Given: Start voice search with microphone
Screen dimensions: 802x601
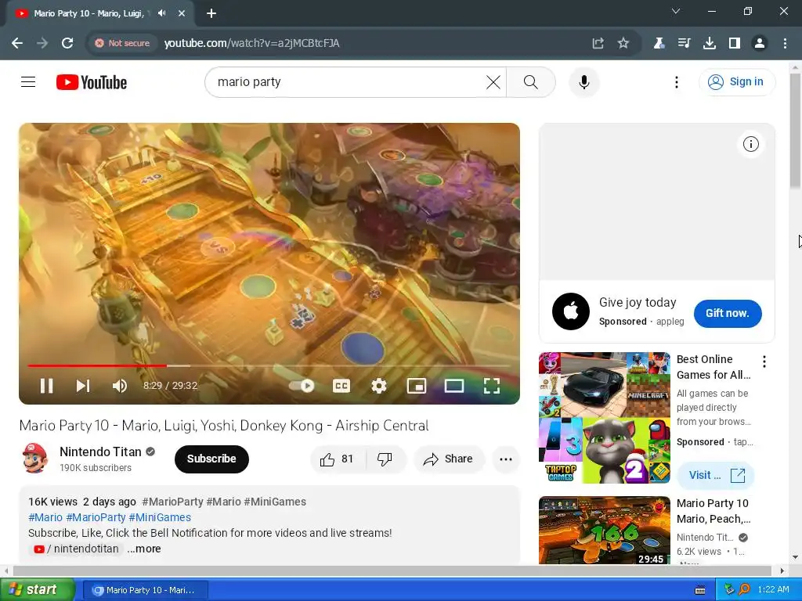Looking at the screenshot, I should (x=584, y=81).
